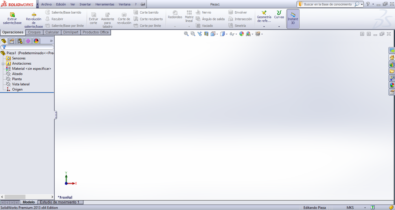Viewport: 395px width, 210px height.
Task: Select Extruir saliente/base tool
Action: point(12,18)
